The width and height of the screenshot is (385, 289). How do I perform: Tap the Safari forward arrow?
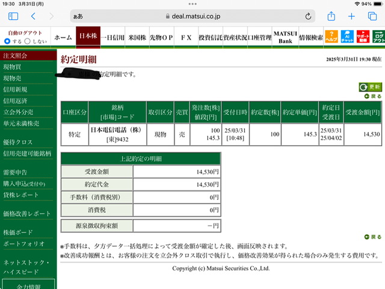click(x=51, y=16)
